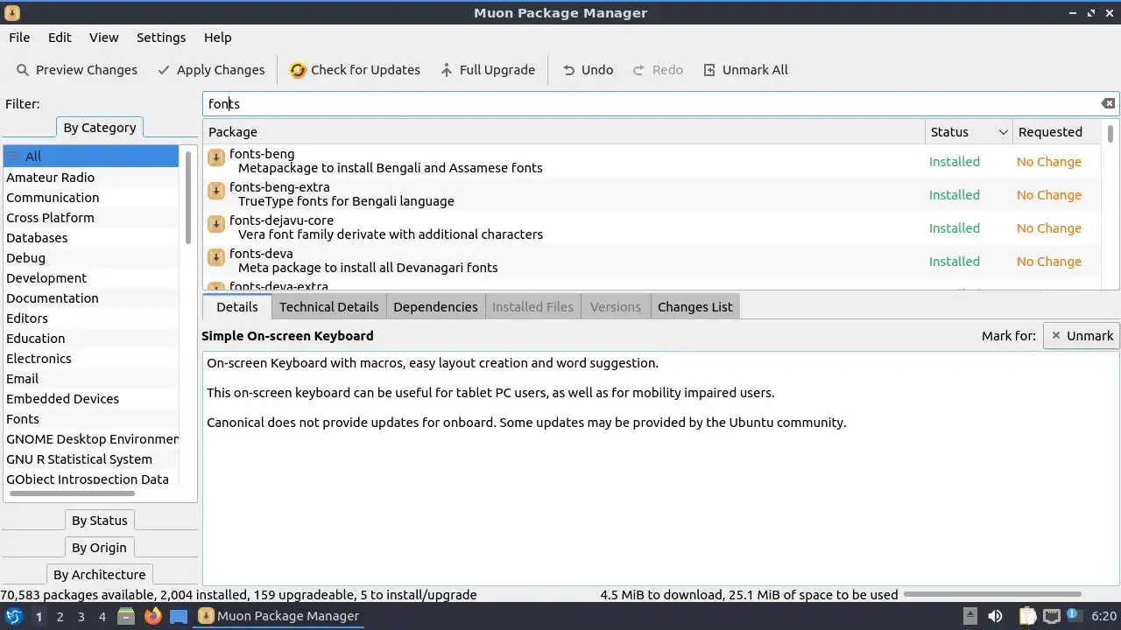
Task: Open the Edit menu
Action: point(60,38)
